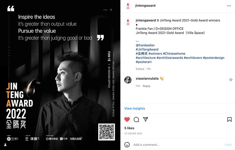Unlike the post via red heart icon

(x=127, y=119)
